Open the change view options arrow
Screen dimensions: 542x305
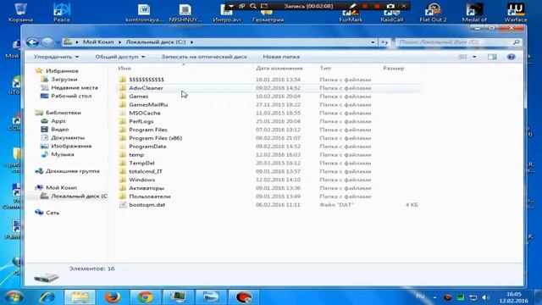coord(474,57)
